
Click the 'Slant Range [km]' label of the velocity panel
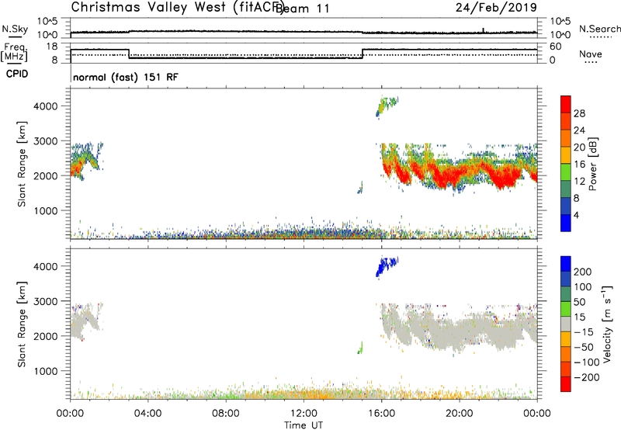[x=22, y=324]
